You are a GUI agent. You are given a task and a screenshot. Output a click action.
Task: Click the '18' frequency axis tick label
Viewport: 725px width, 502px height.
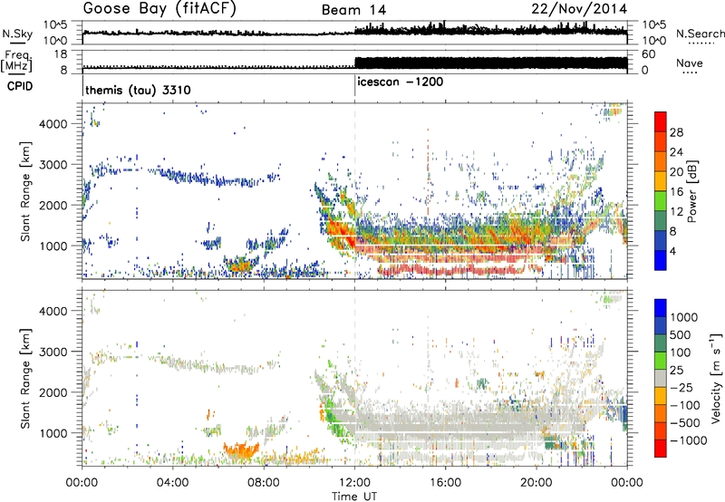tap(60, 54)
